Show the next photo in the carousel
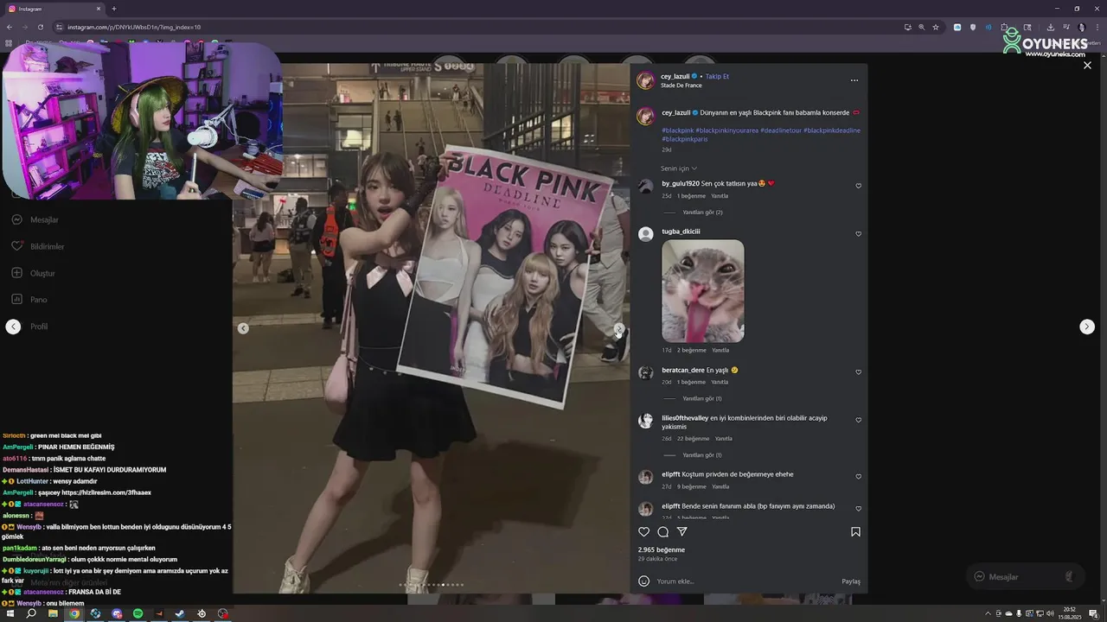 click(619, 328)
